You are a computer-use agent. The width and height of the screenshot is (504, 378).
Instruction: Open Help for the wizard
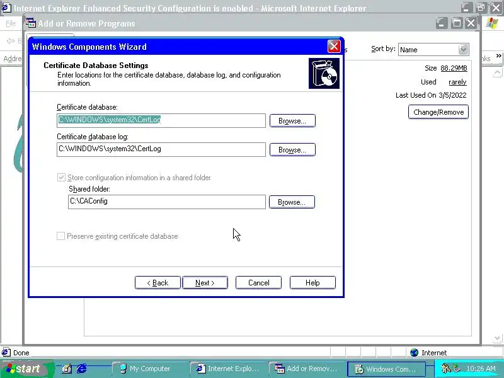pyautogui.click(x=312, y=282)
